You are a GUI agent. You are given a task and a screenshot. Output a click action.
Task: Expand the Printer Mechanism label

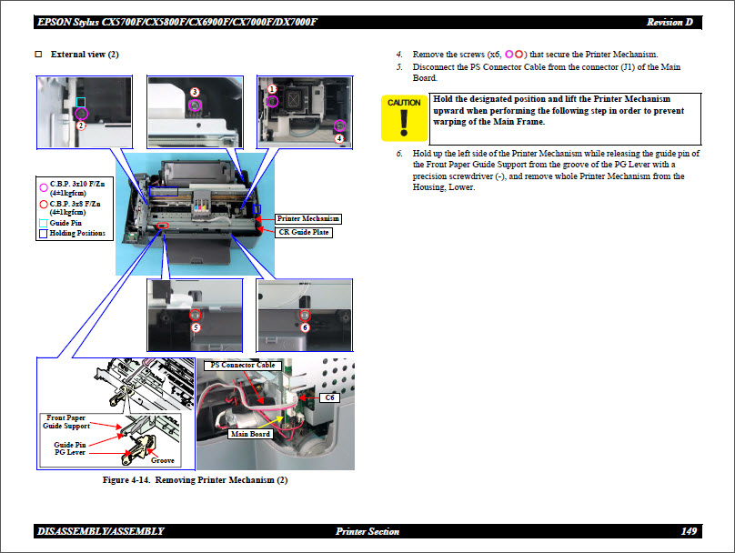[x=307, y=219]
